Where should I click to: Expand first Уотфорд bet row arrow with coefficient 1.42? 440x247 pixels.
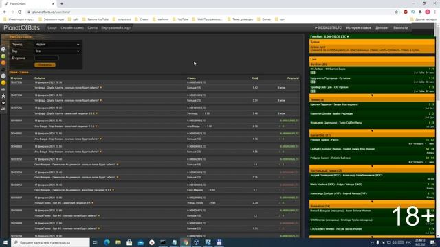pyautogui.click(x=101, y=88)
